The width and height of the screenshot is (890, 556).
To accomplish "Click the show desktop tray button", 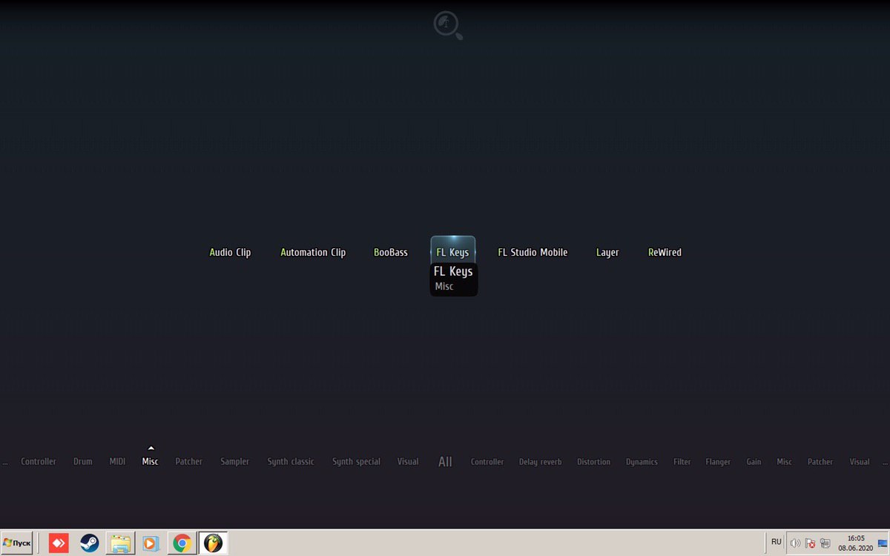I will pyautogui.click(x=883, y=543).
